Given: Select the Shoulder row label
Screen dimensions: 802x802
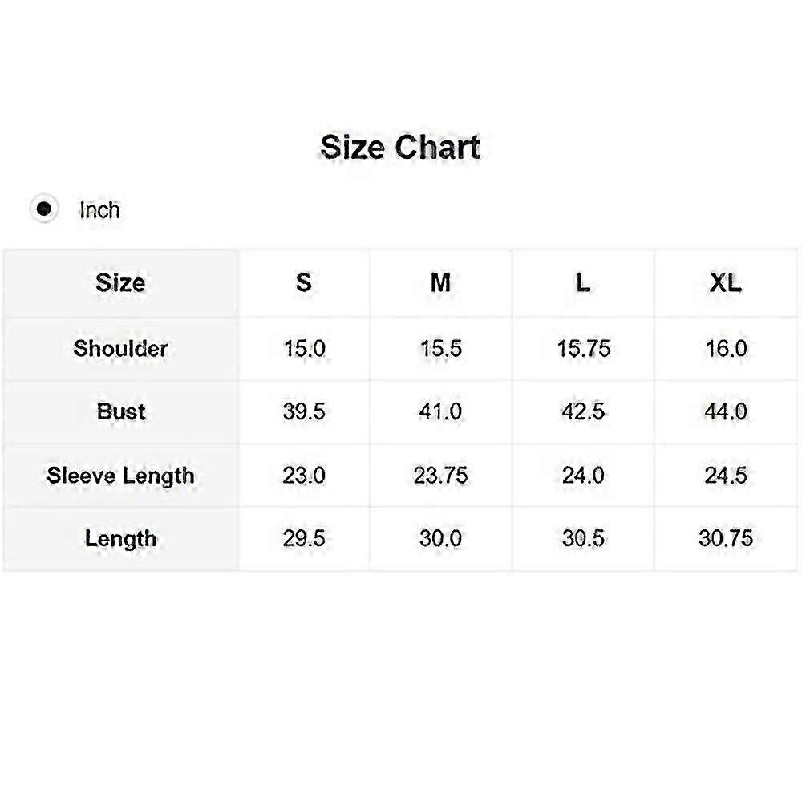Looking at the screenshot, I should point(121,349).
